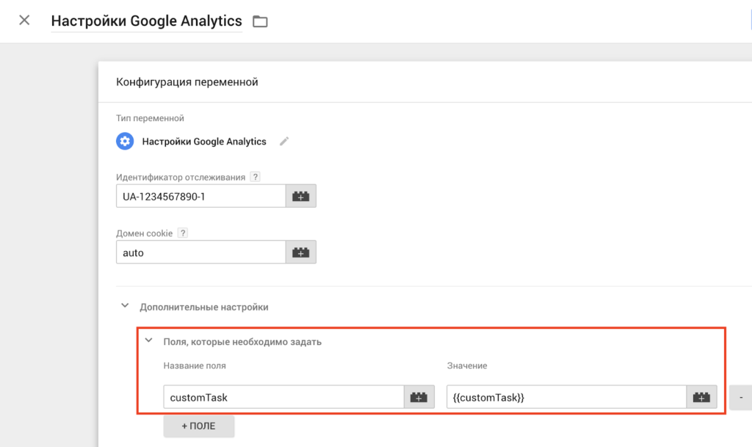Click the folder icon beside the title
The width and height of the screenshot is (752, 447).
[x=260, y=21]
